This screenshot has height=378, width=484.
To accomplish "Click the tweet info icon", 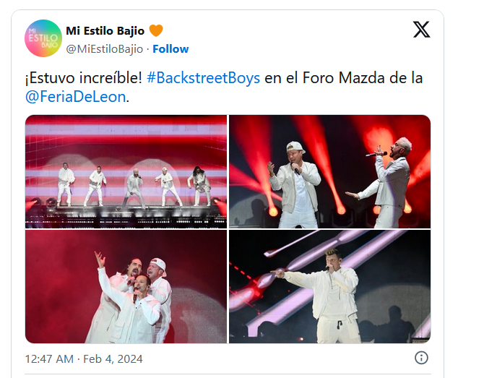I will pyautogui.click(x=421, y=358).
